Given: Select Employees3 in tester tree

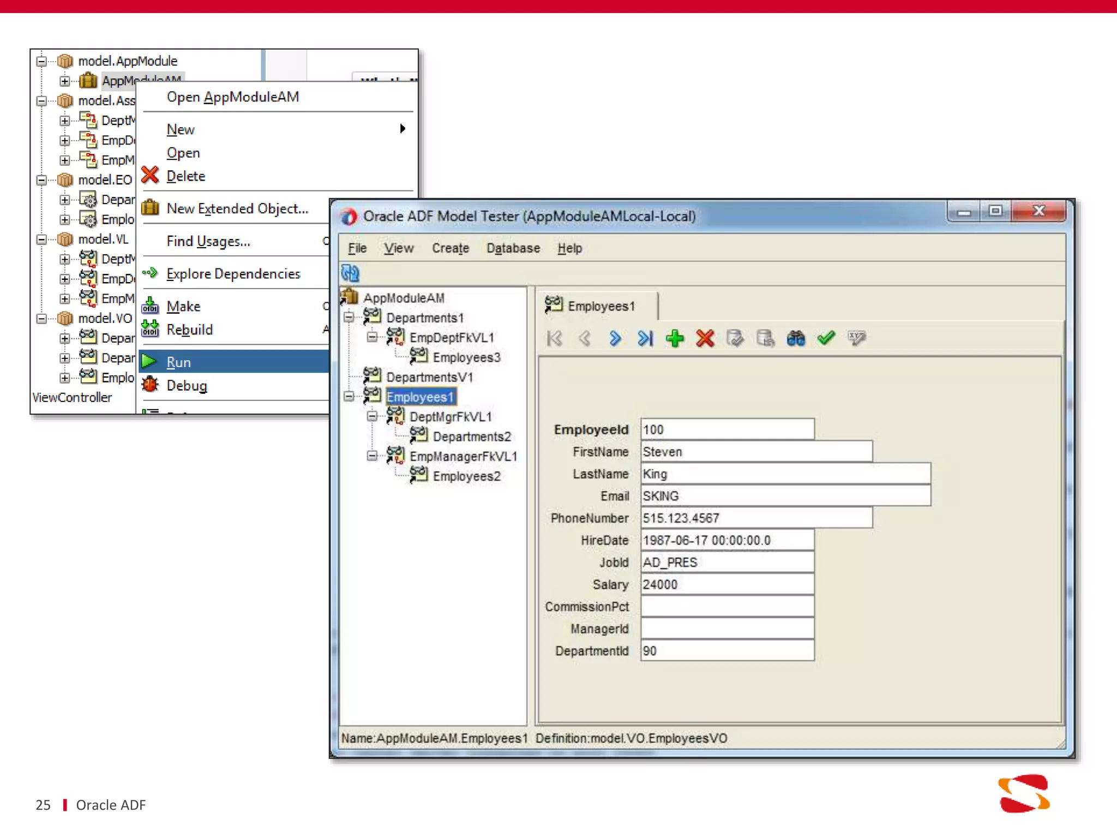Looking at the screenshot, I should 466,357.
